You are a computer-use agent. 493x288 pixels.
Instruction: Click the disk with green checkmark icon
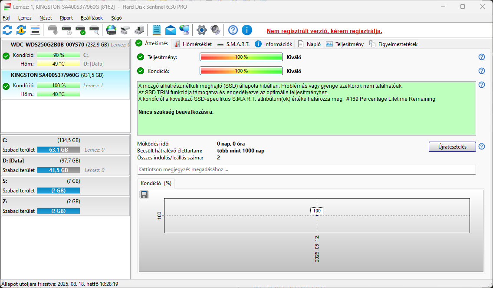80,30
